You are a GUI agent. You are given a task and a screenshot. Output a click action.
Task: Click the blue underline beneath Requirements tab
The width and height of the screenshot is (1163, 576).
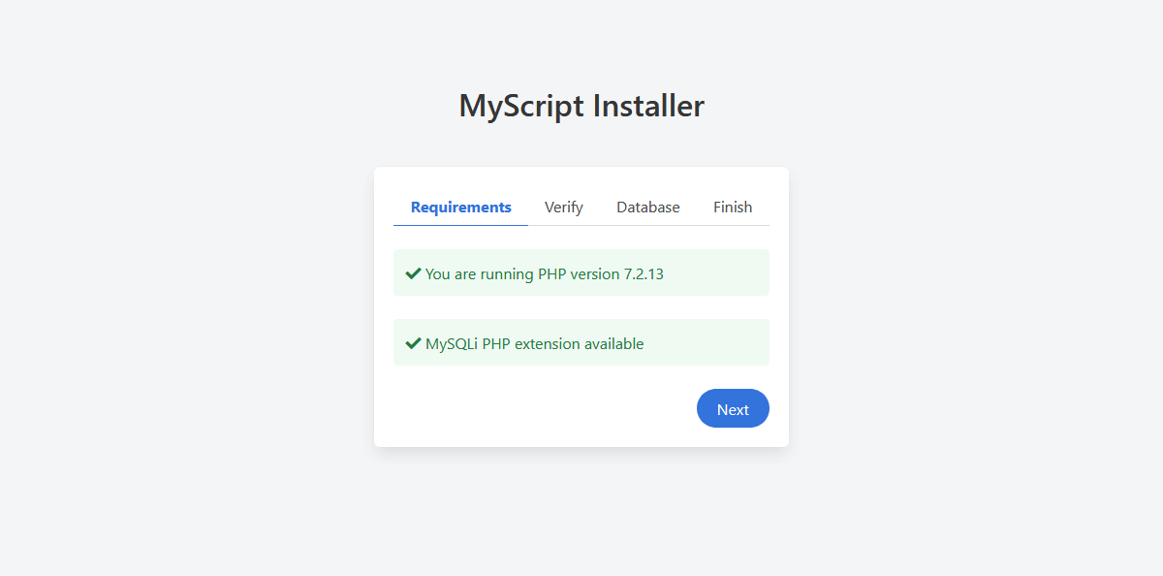click(x=460, y=225)
